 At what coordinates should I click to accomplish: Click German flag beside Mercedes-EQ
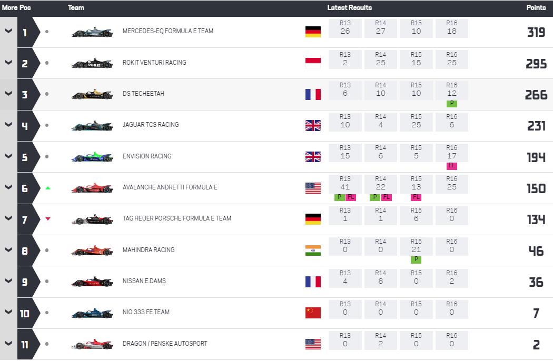tap(313, 32)
